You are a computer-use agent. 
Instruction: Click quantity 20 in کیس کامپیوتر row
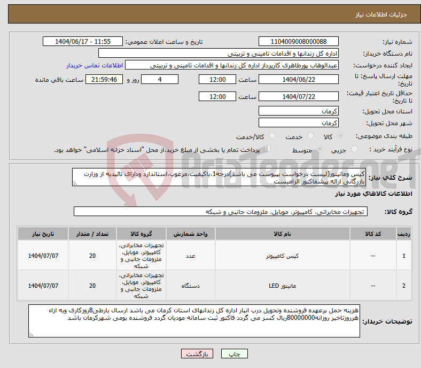(92, 256)
